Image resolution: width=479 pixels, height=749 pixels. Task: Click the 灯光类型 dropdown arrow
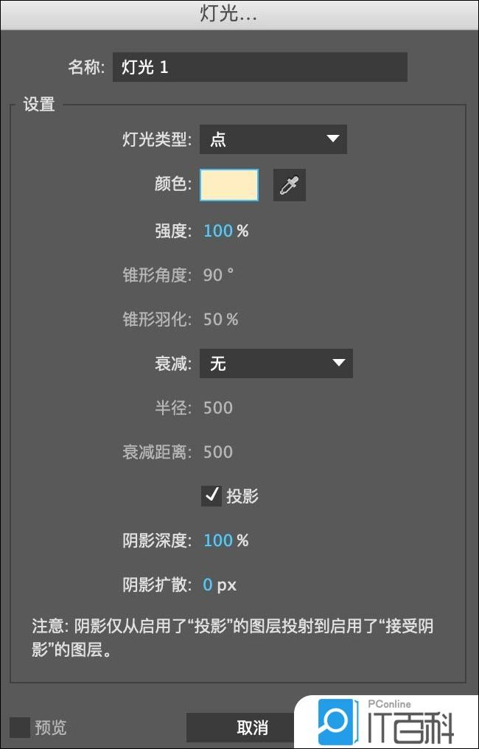coord(332,139)
